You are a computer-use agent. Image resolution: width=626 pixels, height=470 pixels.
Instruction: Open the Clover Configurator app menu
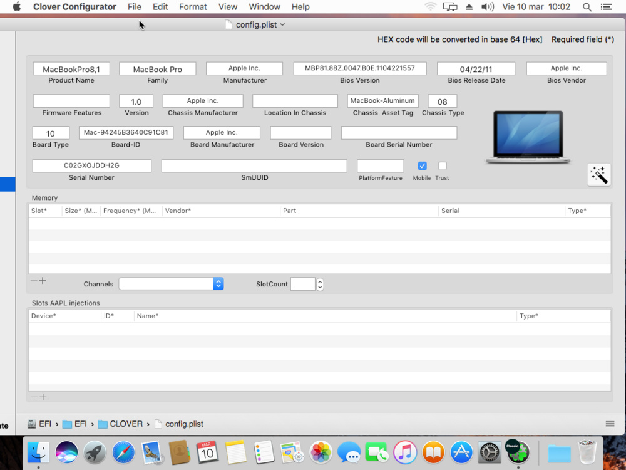point(74,7)
